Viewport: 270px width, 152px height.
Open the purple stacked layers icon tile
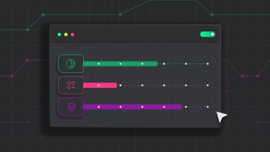71,107
